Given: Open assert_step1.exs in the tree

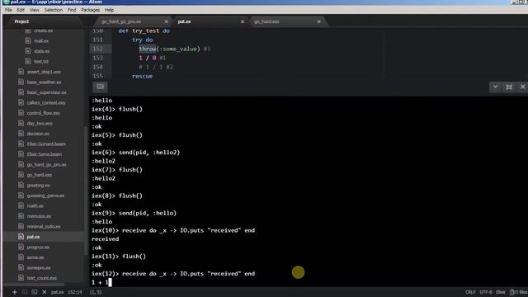Looking at the screenshot, I should click(x=44, y=72).
